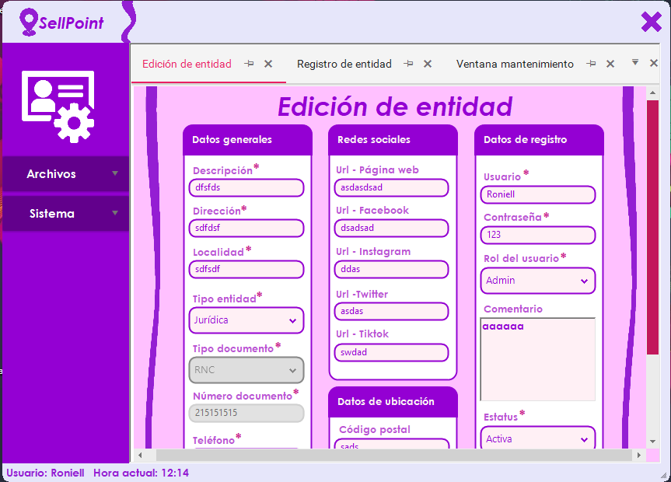The height and width of the screenshot is (482, 671).
Task: Click the horizontal scrollbar right arrow
Action: pyautogui.click(x=639, y=455)
